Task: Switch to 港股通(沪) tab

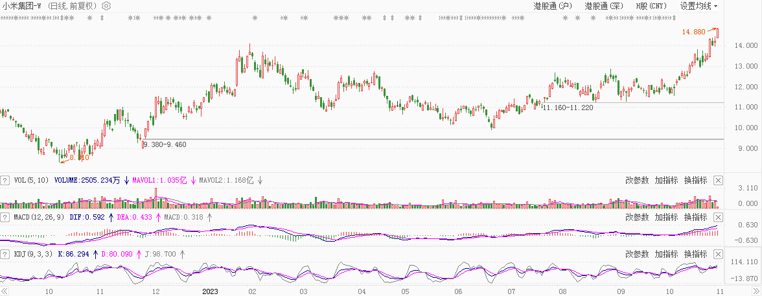Action: pyautogui.click(x=552, y=6)
